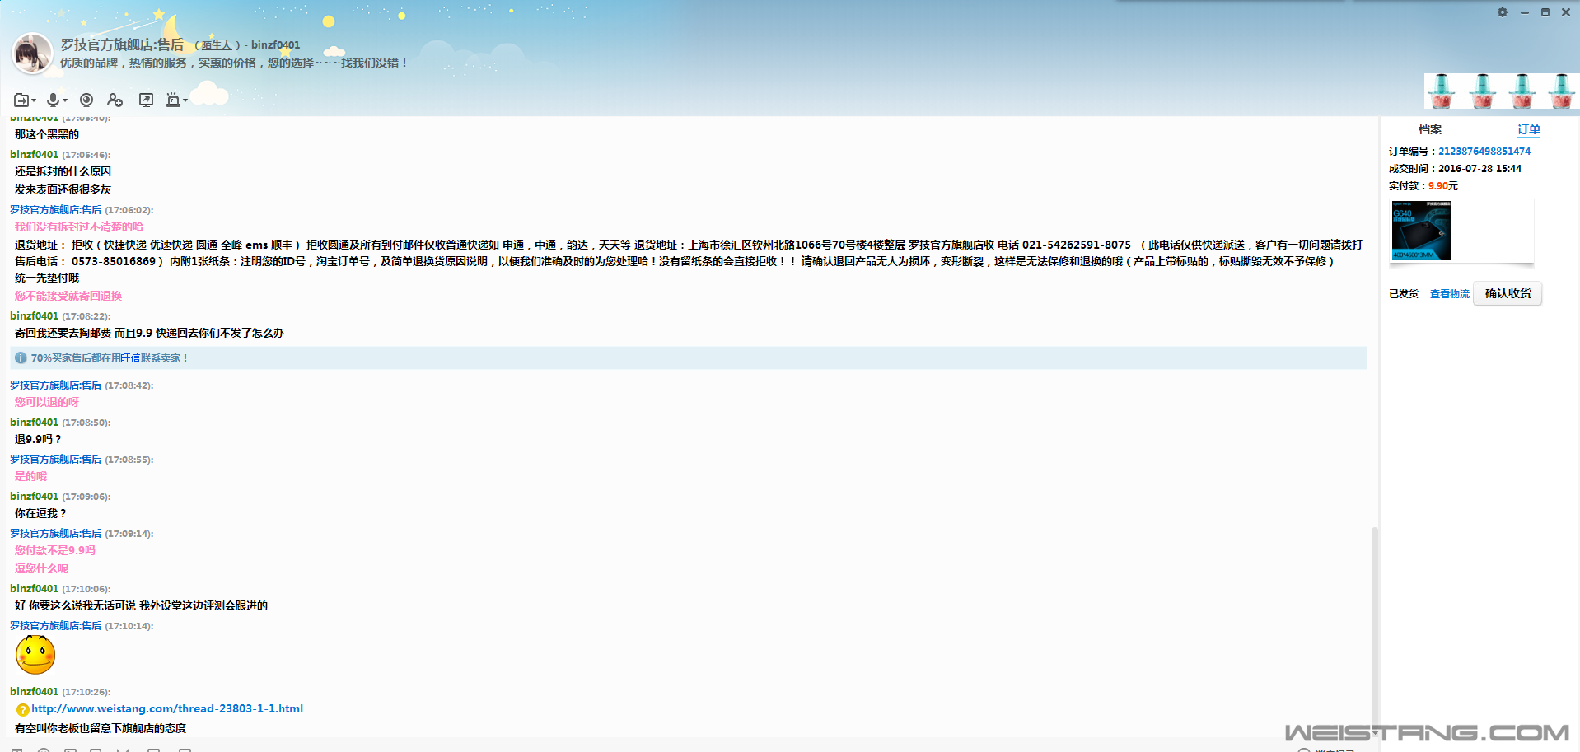1580x752 pixels.
Task: Click order number 2123876498851474
Action: tap(1484, 152)
